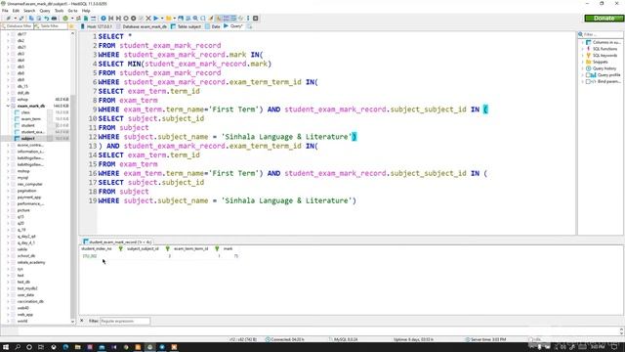
Task: Click the first-record navigation toolbar icon
Action: coord(110,19)
